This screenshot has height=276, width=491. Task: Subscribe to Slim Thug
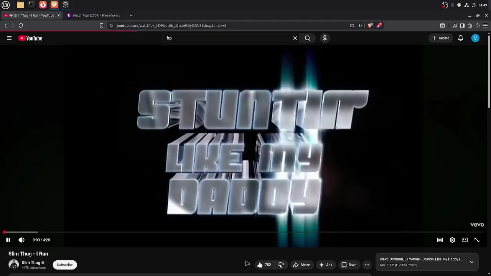pos(65,265)
